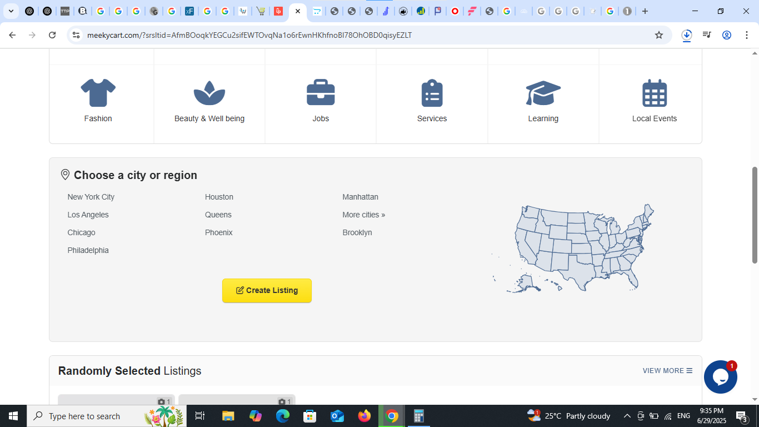Viewport: 759px width, 427px height.
Task: Open the Chrome profile avatar icon
Action: pos(727,35)
